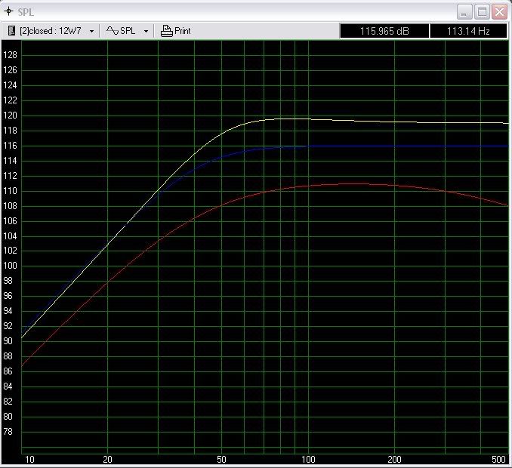Click the enclosure icon beside [2]closed : 12W7
This screenshot has width=512, height=468.
[11, 31]
